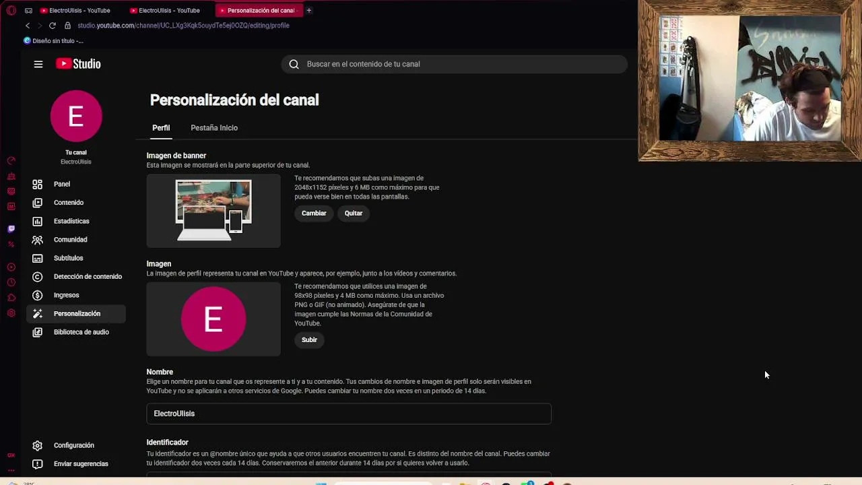This screenshot has width=862, height=485.
Task: Select Comunidad in the Studio sidebar
Action: click(76, 240)
